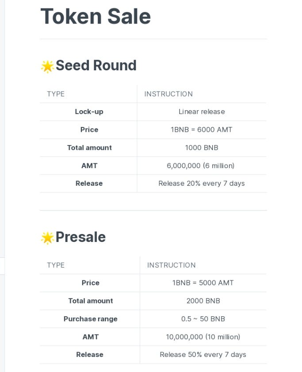The width and height of the screenshot is (302, 372).
Task: Click the 1BNB = 5000 AMT cell
Action: pos(203,283)
